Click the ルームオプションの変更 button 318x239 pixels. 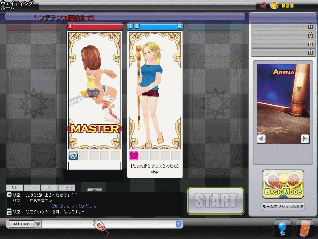(283, 207)
